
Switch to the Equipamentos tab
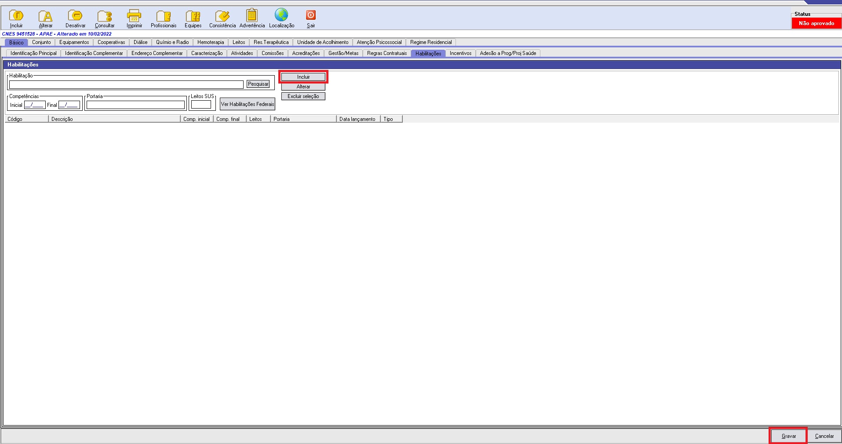coord(74,42)
